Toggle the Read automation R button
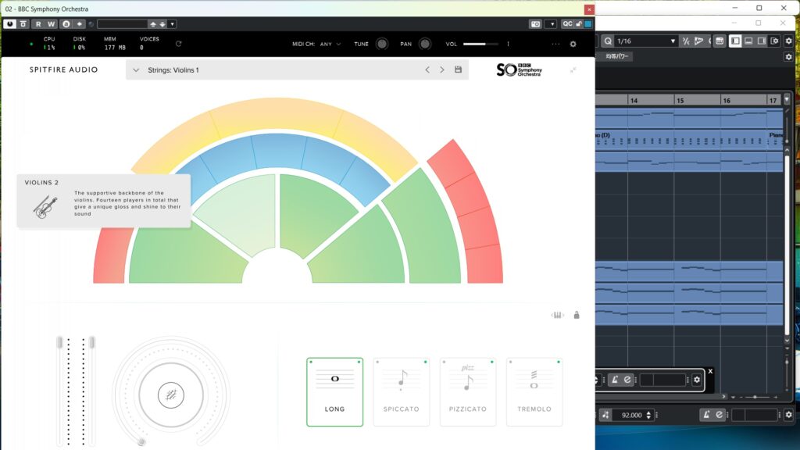This screenshot has height=450, width=800. (x=37, y=24)
